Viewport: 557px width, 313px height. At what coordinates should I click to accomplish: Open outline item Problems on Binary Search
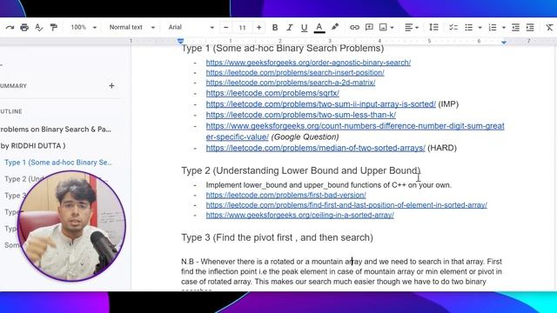coord(56,130)
